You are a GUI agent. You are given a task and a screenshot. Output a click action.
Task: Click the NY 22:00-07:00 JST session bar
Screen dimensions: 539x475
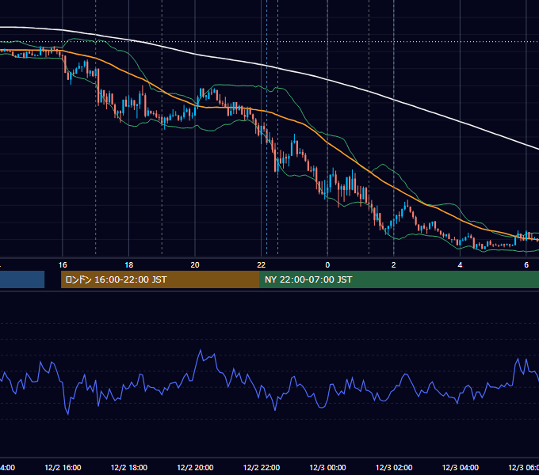tap(399, 279)
